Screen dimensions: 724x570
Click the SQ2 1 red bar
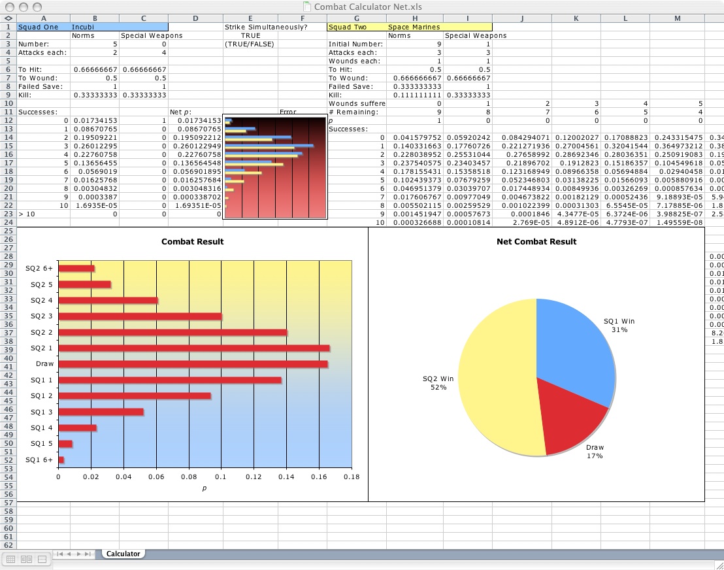(x=194, y=348)
